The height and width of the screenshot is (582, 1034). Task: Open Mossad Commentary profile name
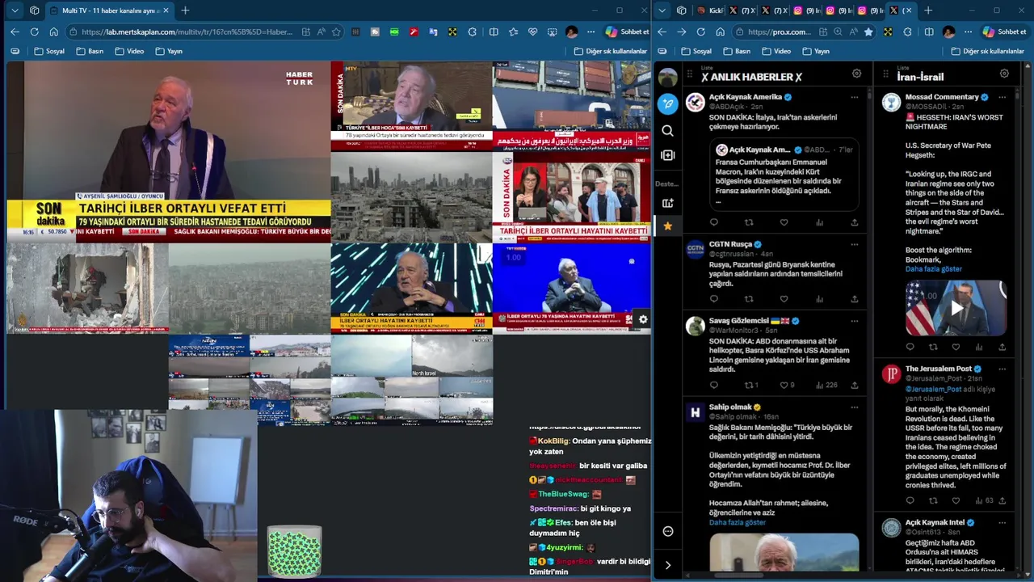point(942,97)
